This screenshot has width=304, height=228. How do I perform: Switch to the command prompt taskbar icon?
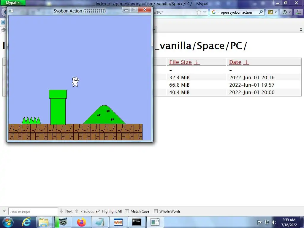(137, 222)
